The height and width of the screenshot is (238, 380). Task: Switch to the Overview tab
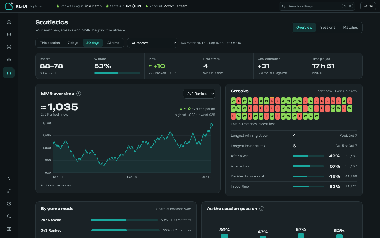(304, 28)
